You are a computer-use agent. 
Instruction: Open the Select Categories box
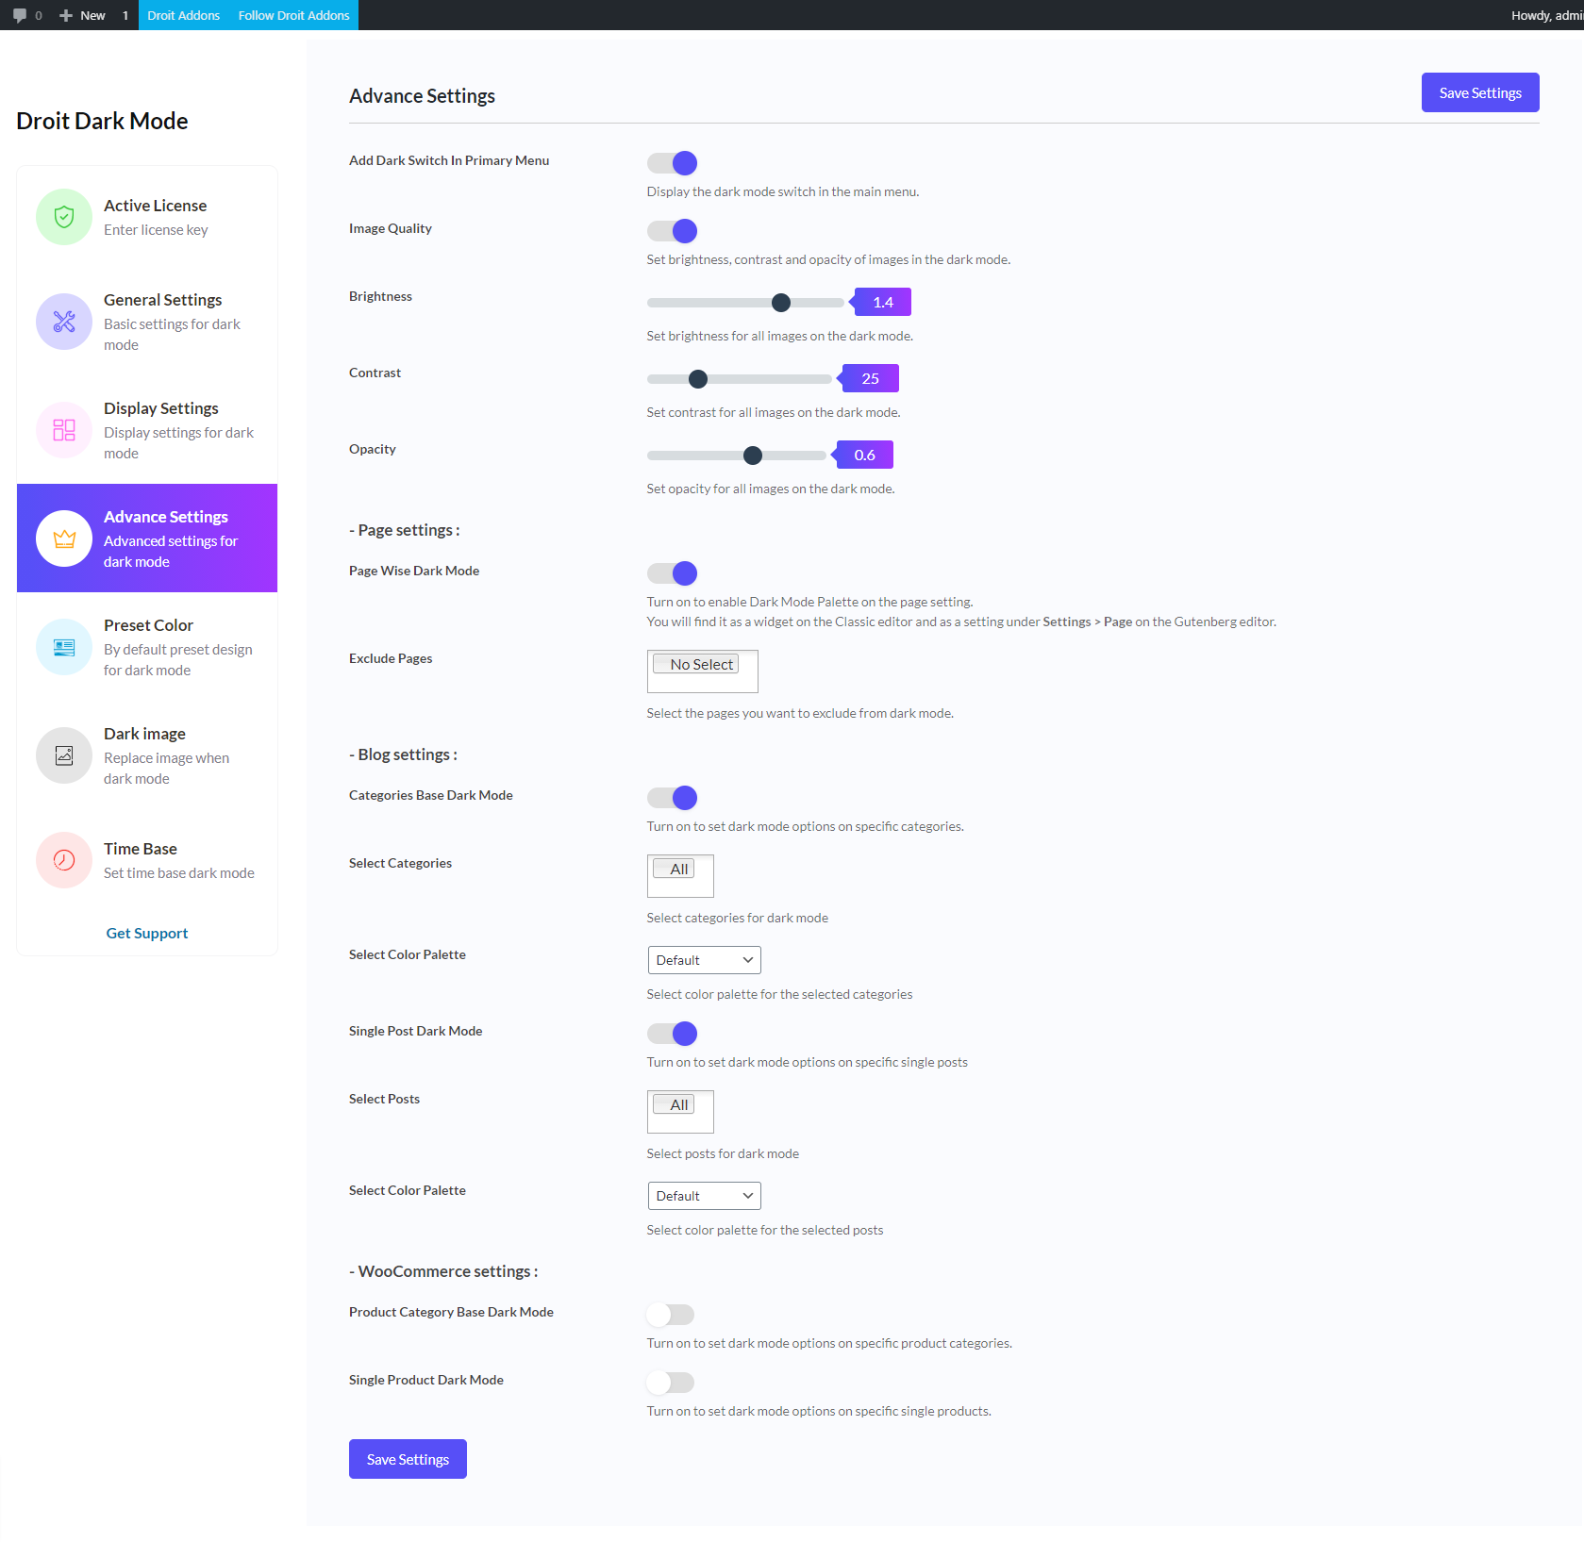(680, 876)
